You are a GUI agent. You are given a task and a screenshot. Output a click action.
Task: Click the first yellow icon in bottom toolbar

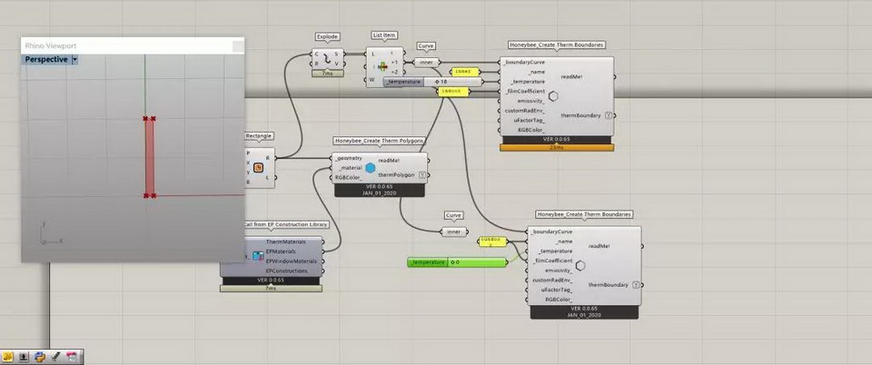(8, 357)
